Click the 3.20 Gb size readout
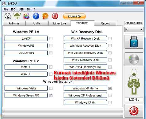146x119 pixels. tap(134, 100)
